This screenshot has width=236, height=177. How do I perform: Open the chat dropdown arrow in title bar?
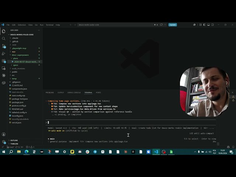click(x=165, y=25)
